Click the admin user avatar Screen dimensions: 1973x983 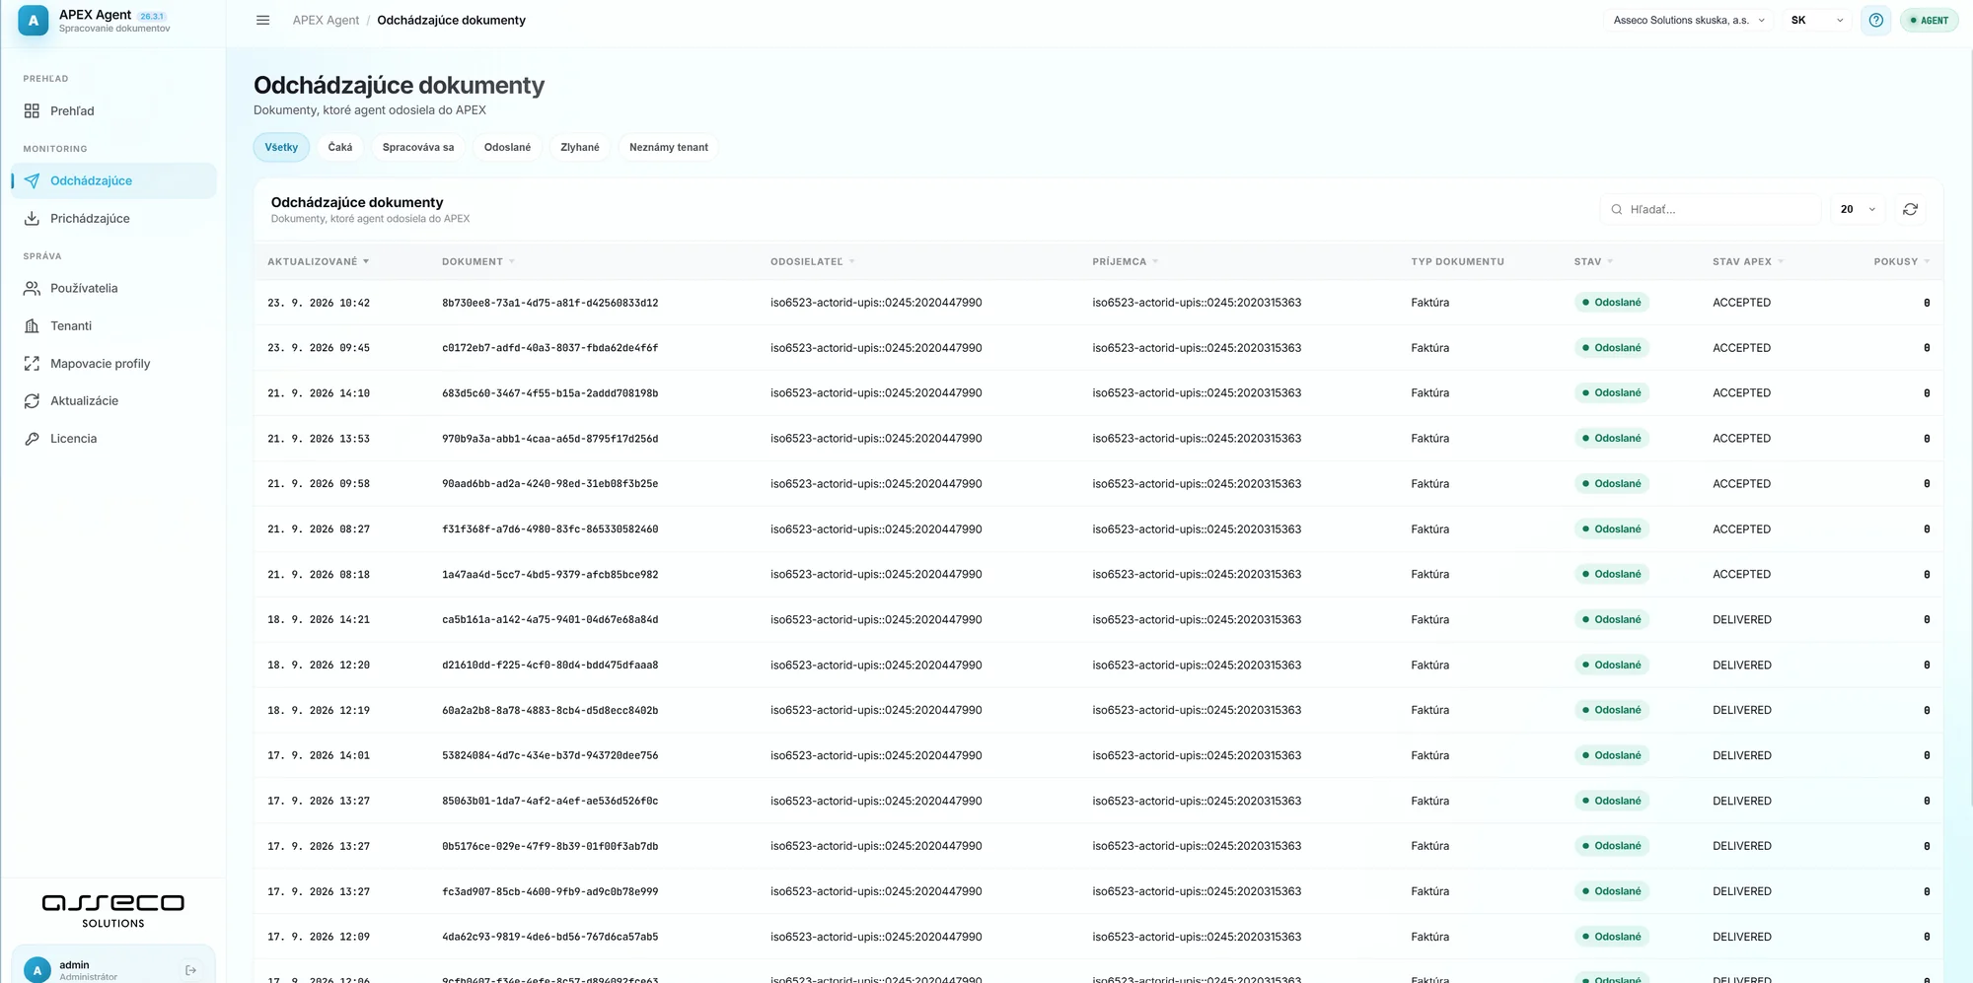tap(37, 970)
